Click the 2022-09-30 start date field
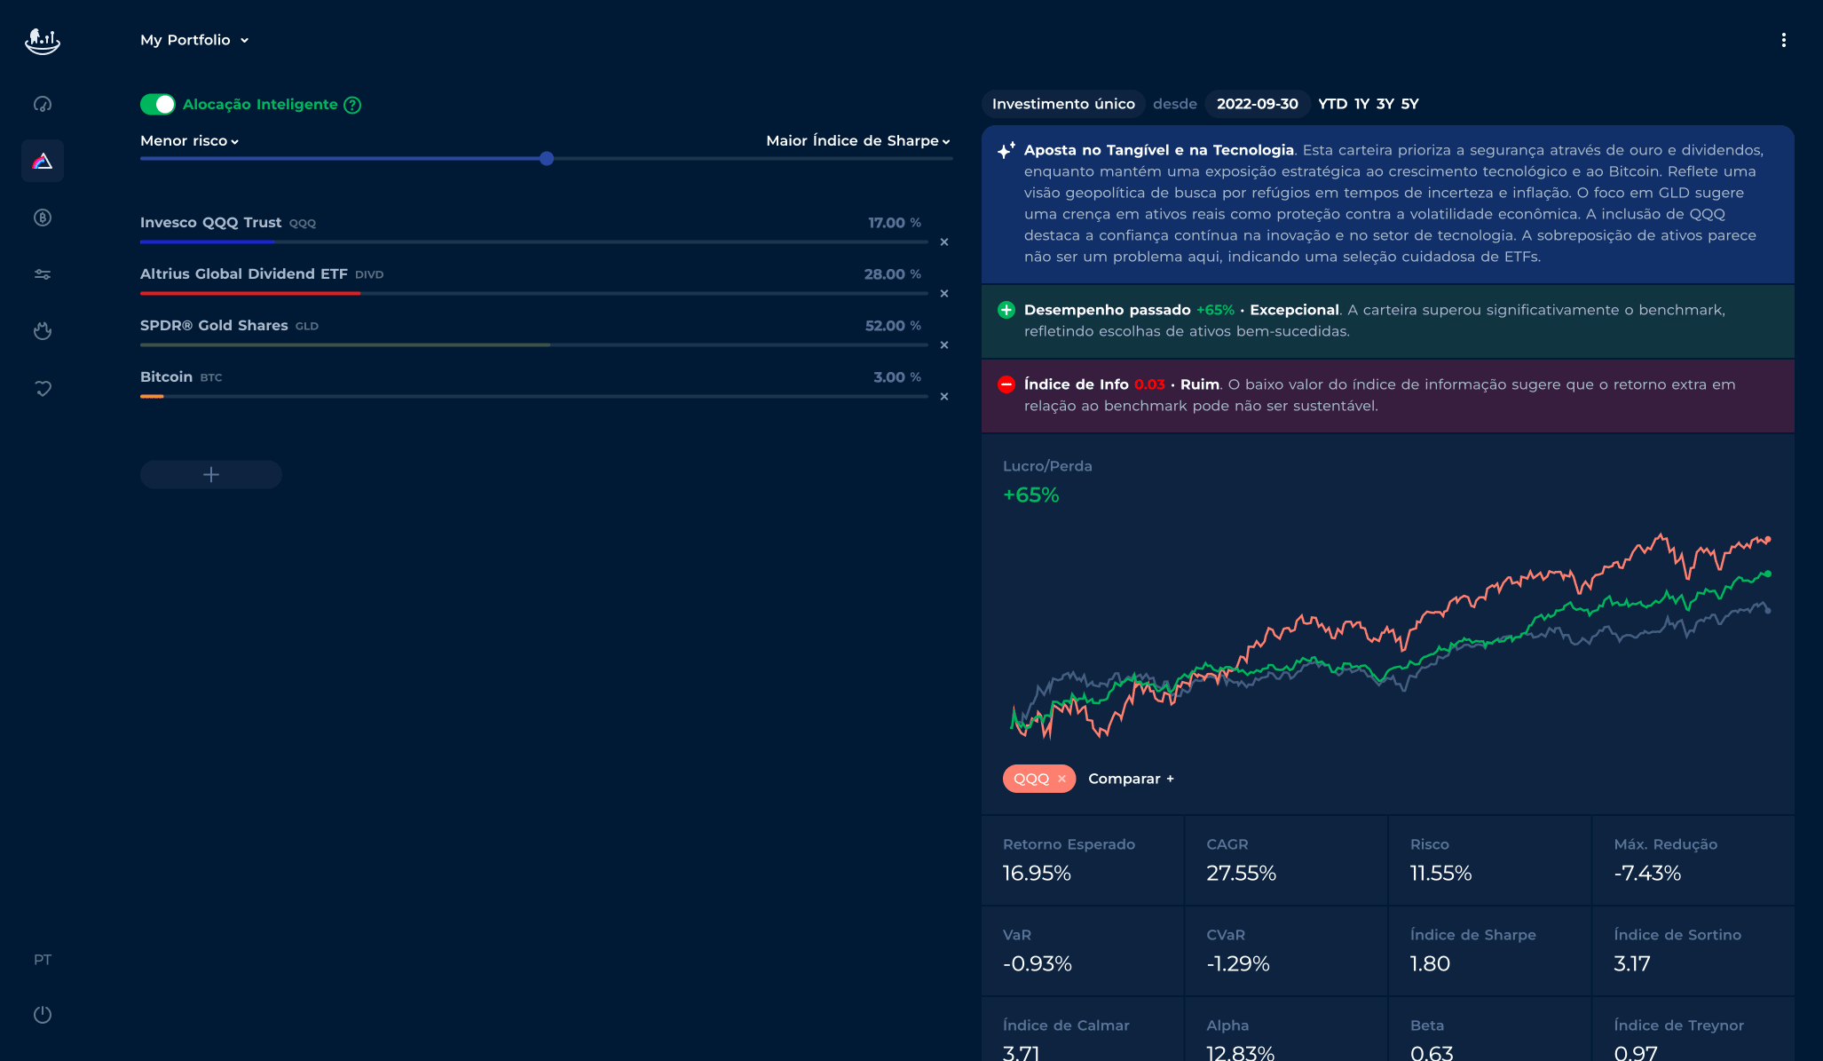 (x=1257, y=104)
